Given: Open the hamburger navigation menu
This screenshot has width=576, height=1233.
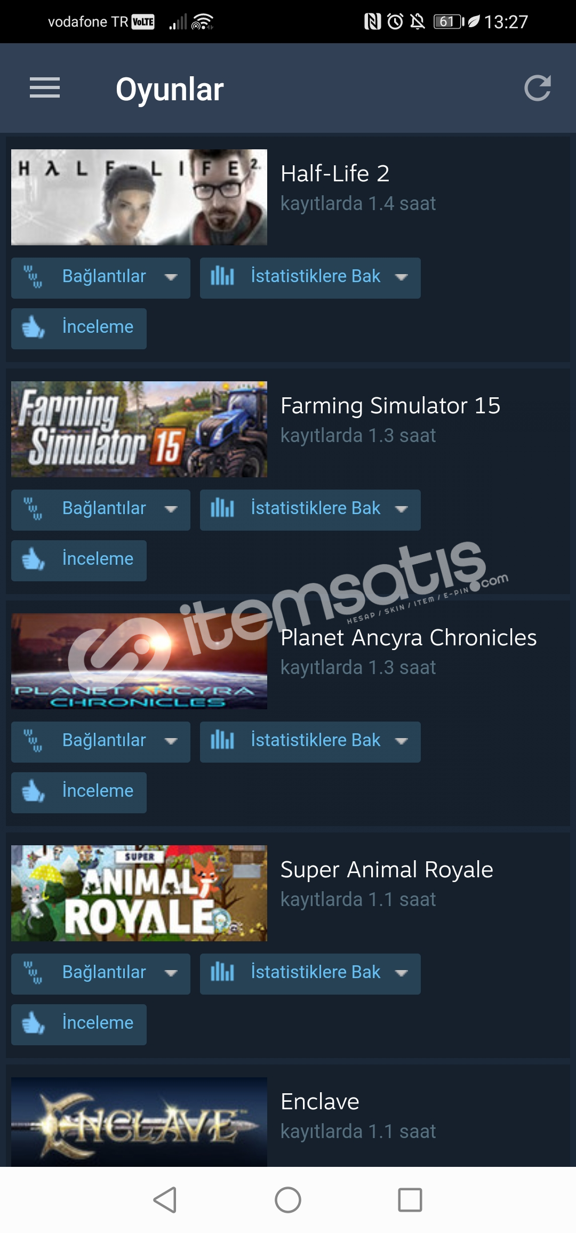Looking at the screenshot, I should coord(45,88).
